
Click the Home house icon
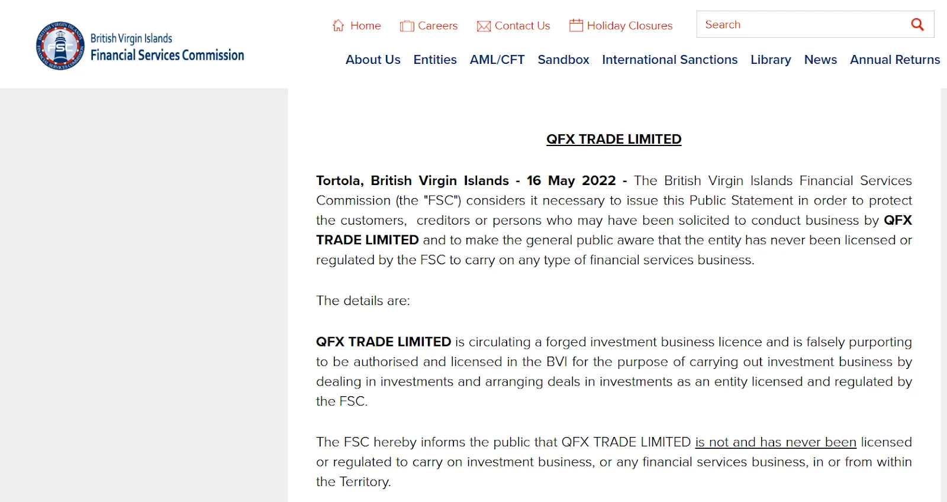tap(339, 25)
